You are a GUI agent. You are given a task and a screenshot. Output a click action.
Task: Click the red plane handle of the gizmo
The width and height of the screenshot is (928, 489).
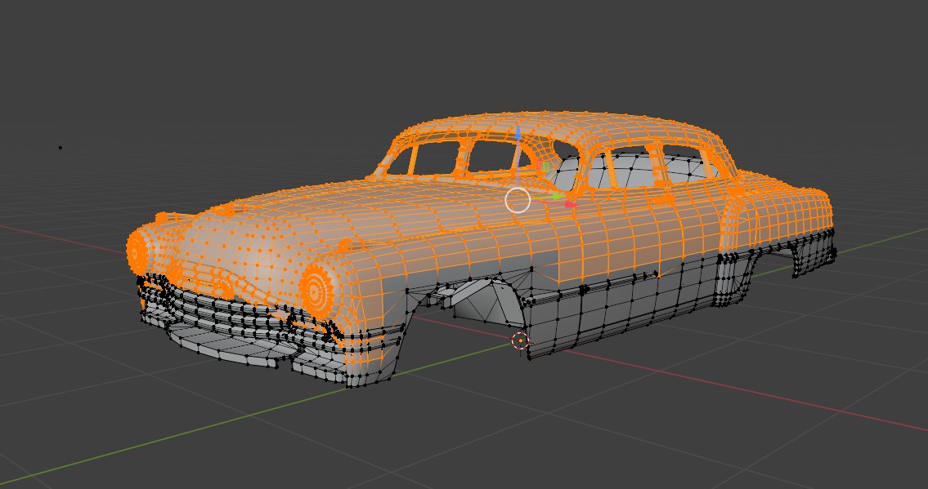(x=539, y=166)
